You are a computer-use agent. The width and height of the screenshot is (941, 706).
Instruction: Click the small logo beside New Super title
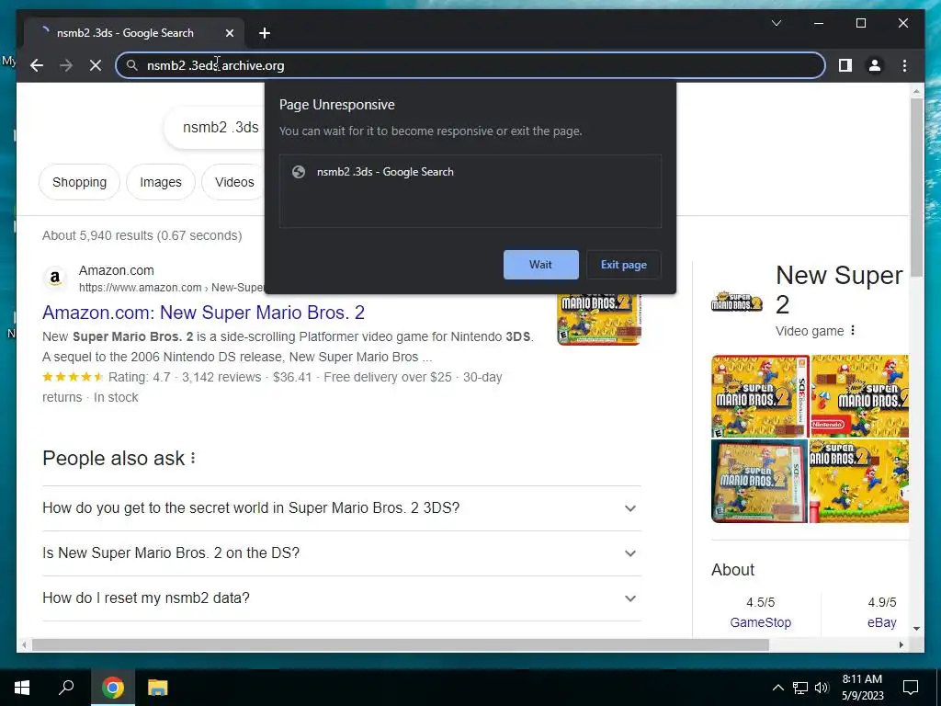[x=736, y=302]
